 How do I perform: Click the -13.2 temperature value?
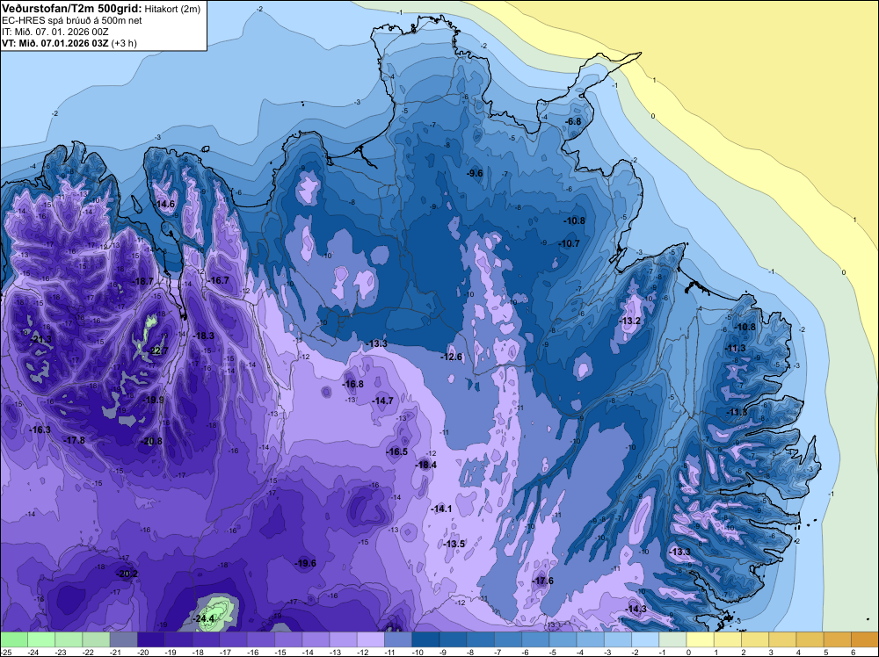[629, 321]
